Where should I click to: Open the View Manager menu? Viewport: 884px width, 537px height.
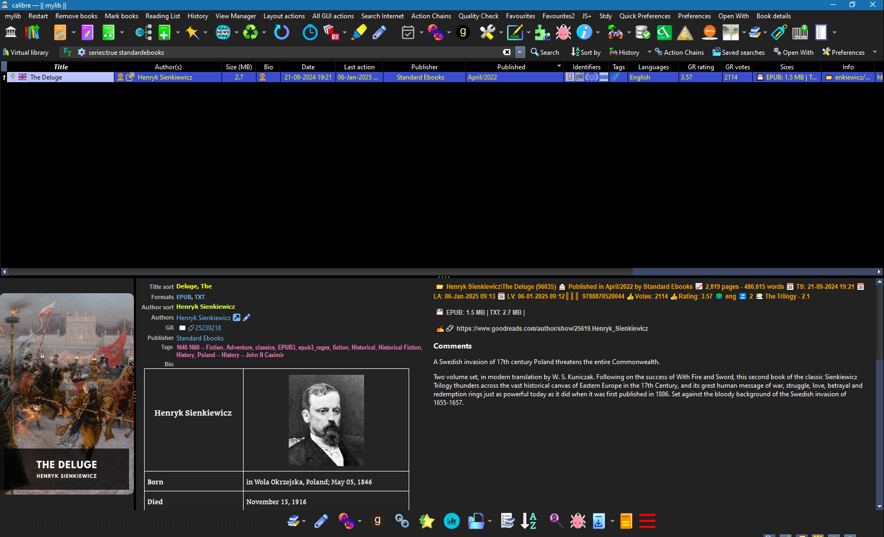click(x=236, y=16)
